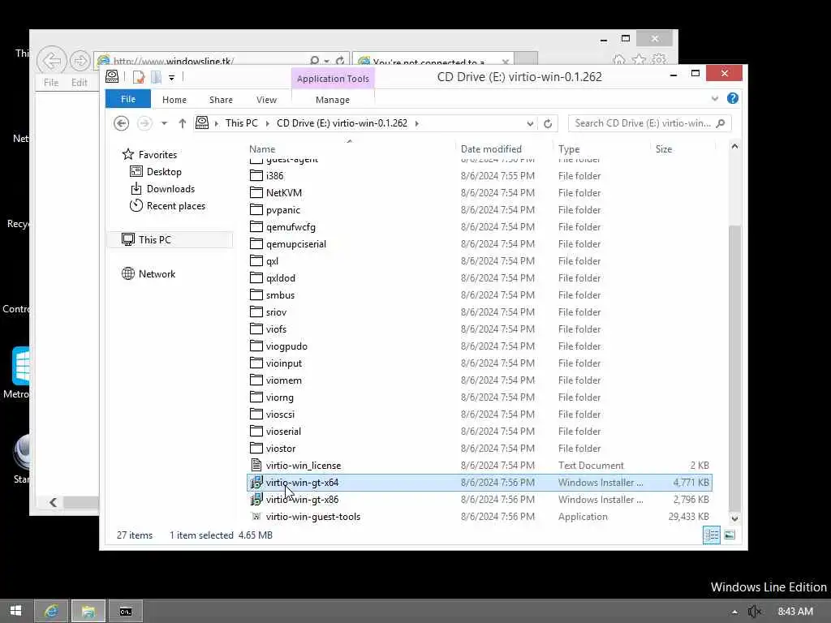Select the vioserial folder icon
The width and height of the screenshot is (831, 623).
pos(256,431)
